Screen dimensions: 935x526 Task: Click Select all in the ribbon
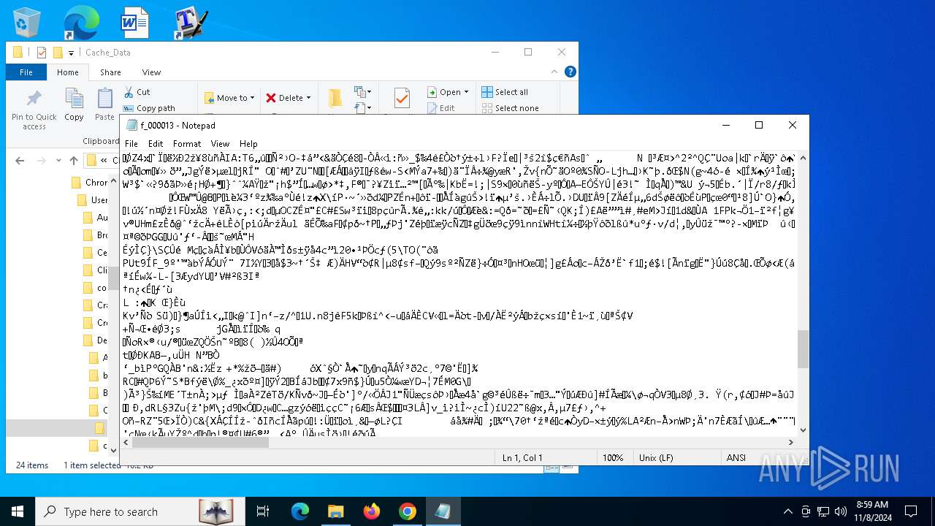[505, 92]
